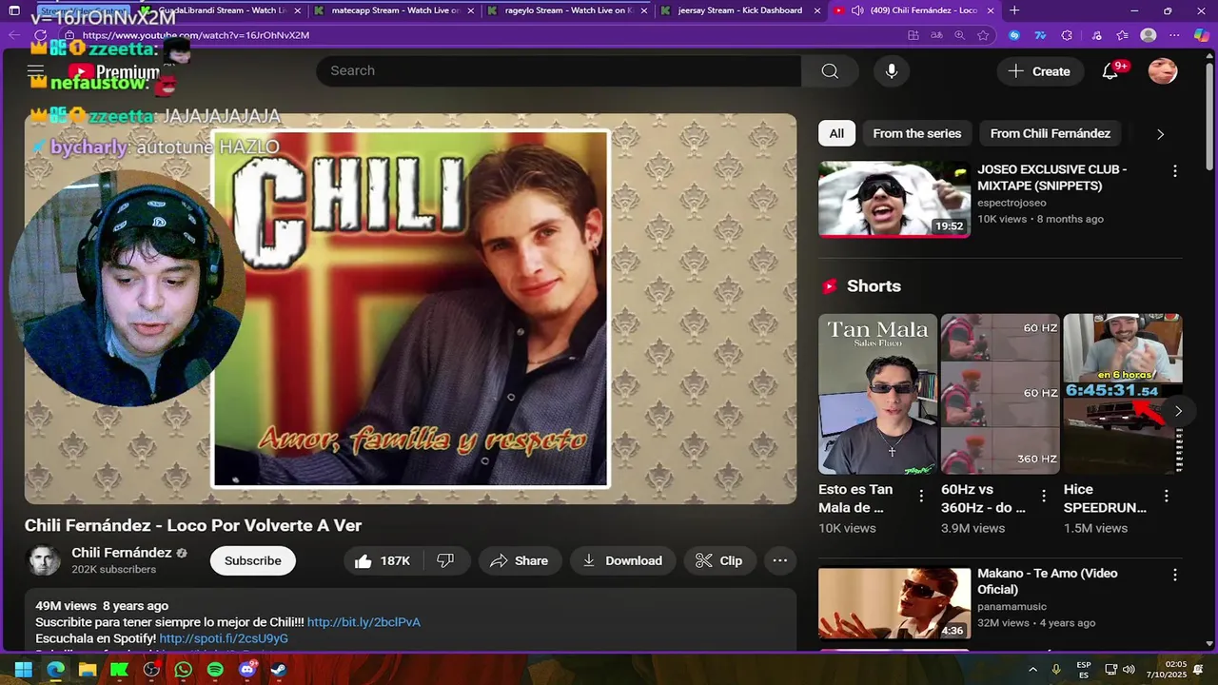
Task: Click the Clip button
Action: [719, 560]
